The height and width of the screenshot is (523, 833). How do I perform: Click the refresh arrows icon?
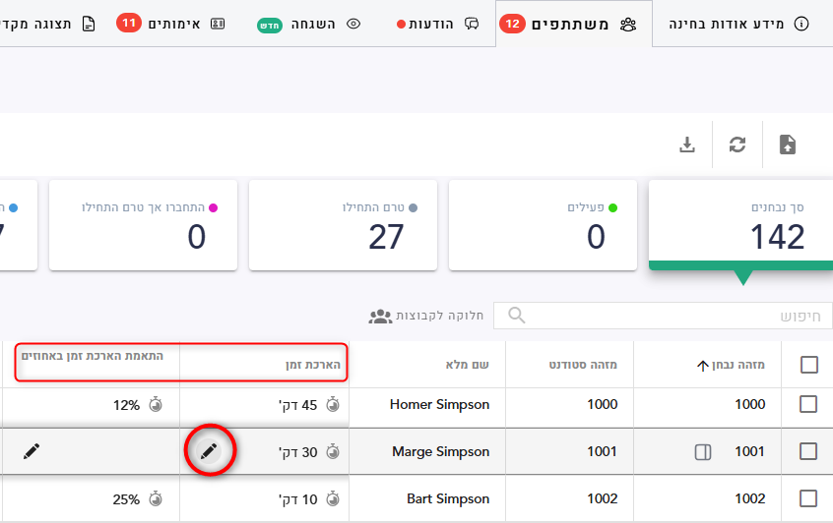737,145
